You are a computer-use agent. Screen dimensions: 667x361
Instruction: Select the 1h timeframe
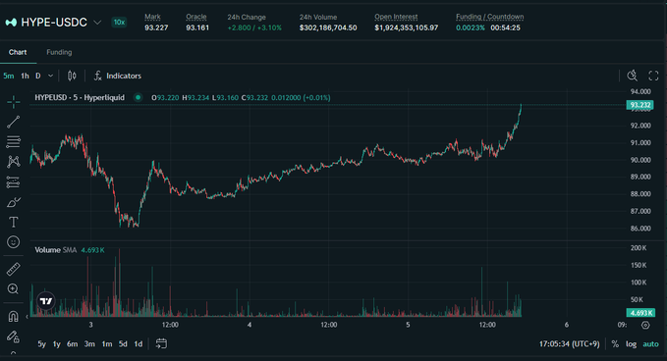(x=26, y=76)
